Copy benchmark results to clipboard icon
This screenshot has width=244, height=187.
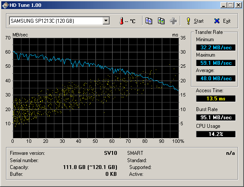coord(149,21)
